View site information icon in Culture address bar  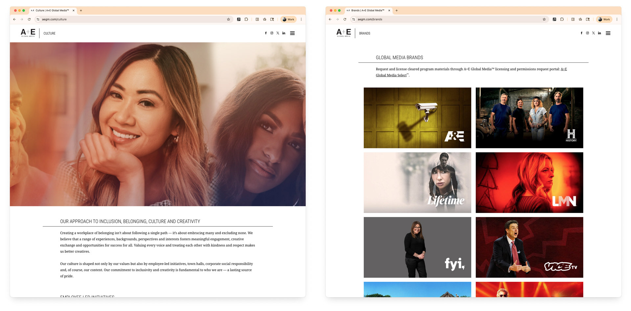[38, 19]
